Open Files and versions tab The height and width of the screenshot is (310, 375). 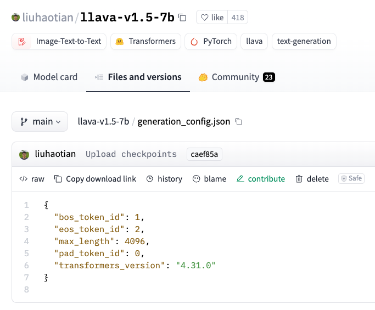click(138, 77)
